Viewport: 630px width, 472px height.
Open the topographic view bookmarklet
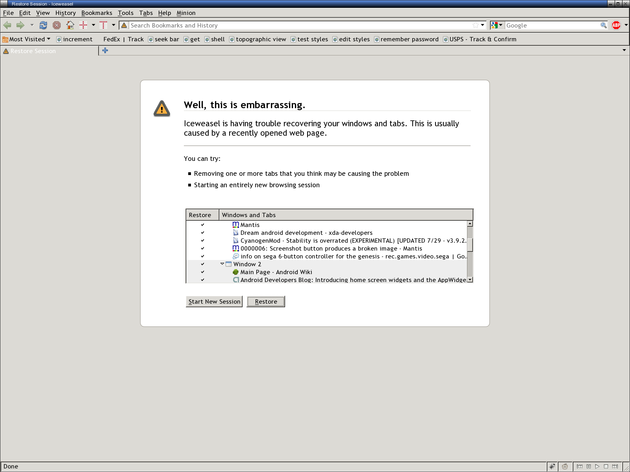tap(258, 39)
